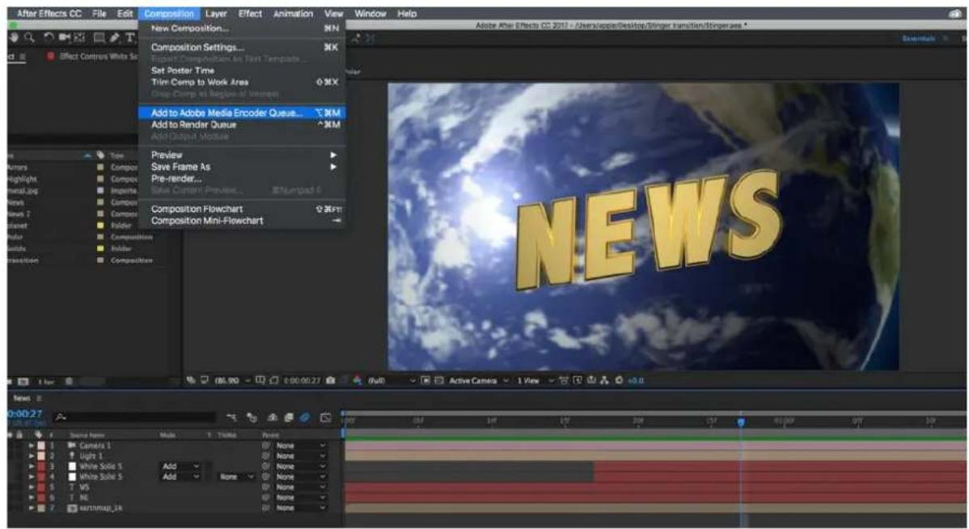Open the viewer resolution Full dropdown
This screenshot has height=529, width=969.
click(391, 380)
